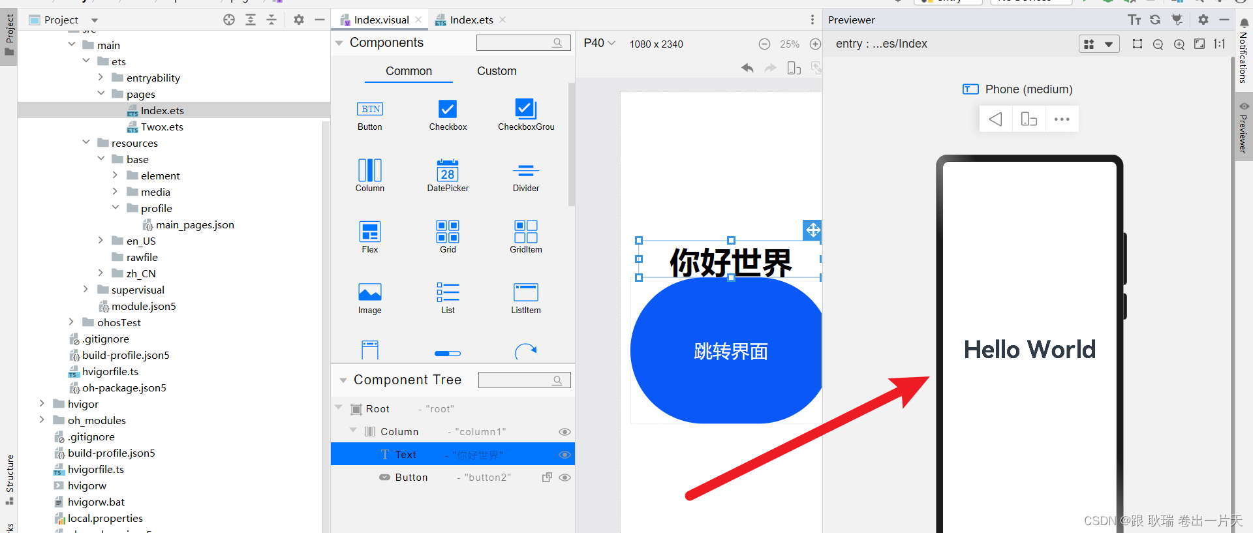The width and height of the screenshot is (1253, 533).
Task: Toggle visibility eye for Text row
Action: click(565, 455)
